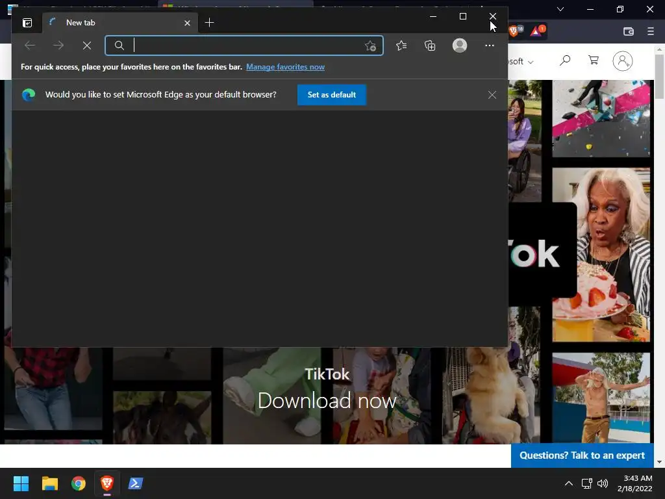
Task: Show hidden tray icons chevron
Action: (569, 483)
